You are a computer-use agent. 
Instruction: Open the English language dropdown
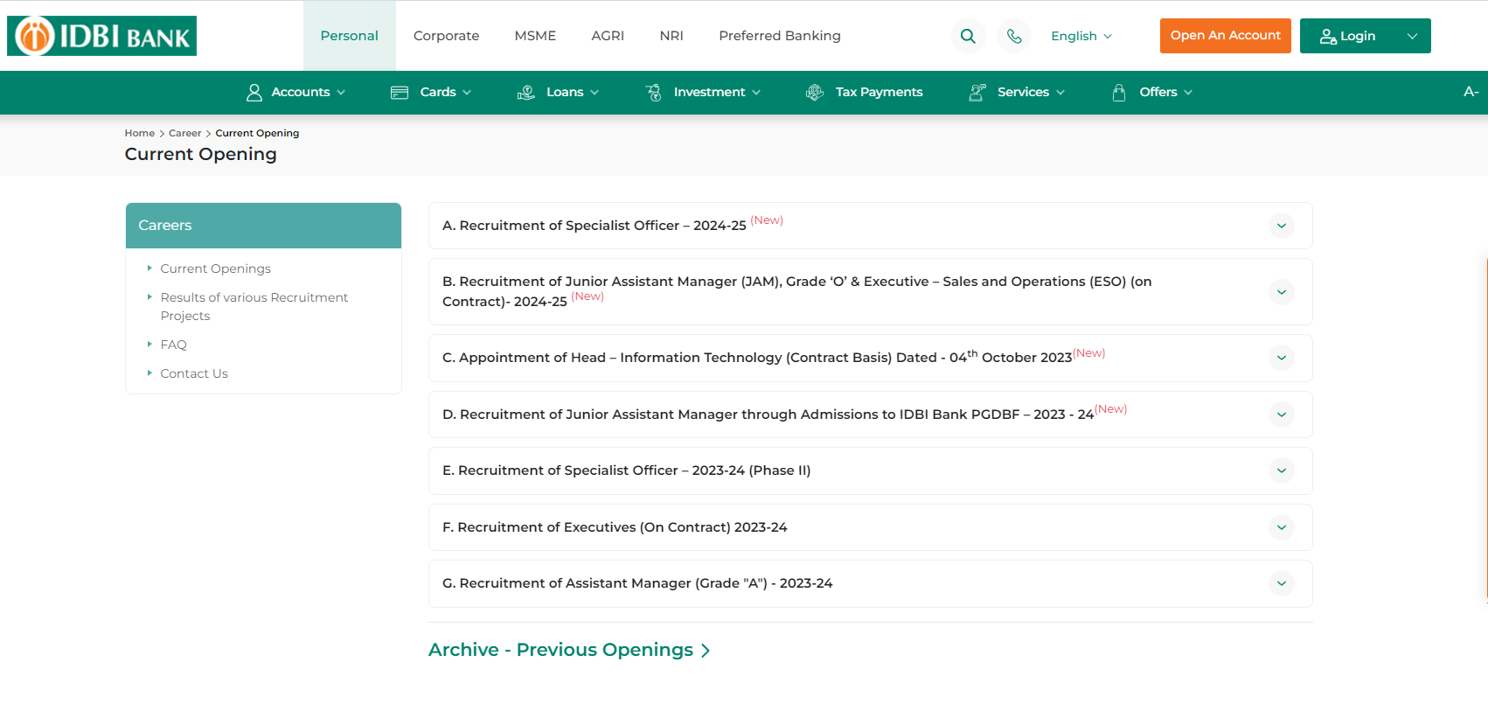click(1081, 36)
